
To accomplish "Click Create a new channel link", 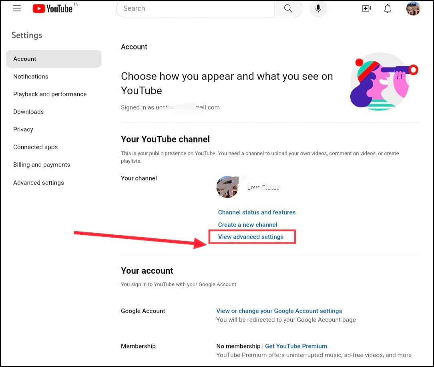I will tap(247, 225).
